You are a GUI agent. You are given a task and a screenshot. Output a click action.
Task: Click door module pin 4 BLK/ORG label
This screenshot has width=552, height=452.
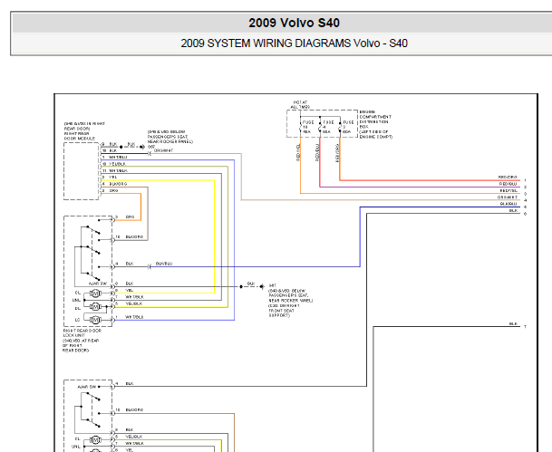pos(118,184)
